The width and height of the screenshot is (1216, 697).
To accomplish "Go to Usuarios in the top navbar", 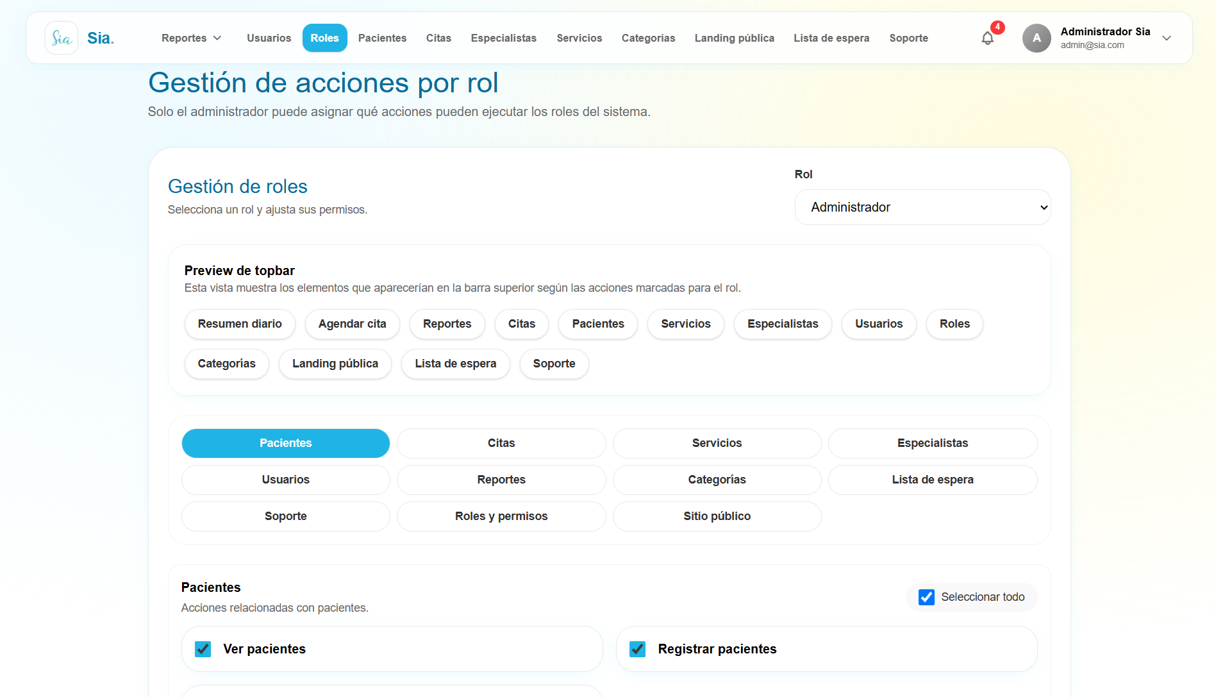I will click(x=269, y=38).
